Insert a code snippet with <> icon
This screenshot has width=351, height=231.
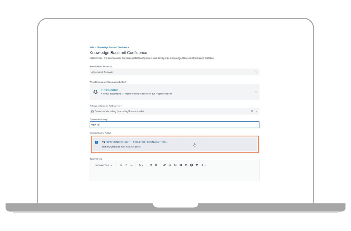pyautogui.click(x=186, y=165)
